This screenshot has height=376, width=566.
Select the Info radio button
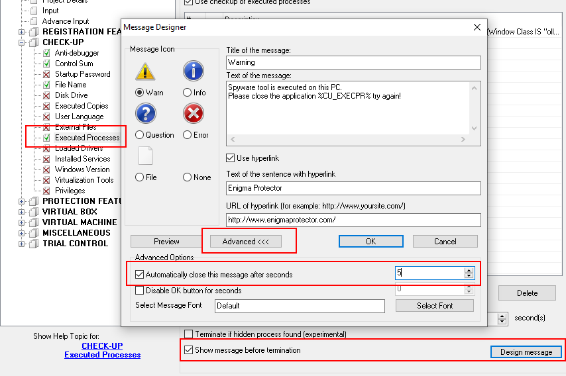pyautogui.click(x=187, y=93)
